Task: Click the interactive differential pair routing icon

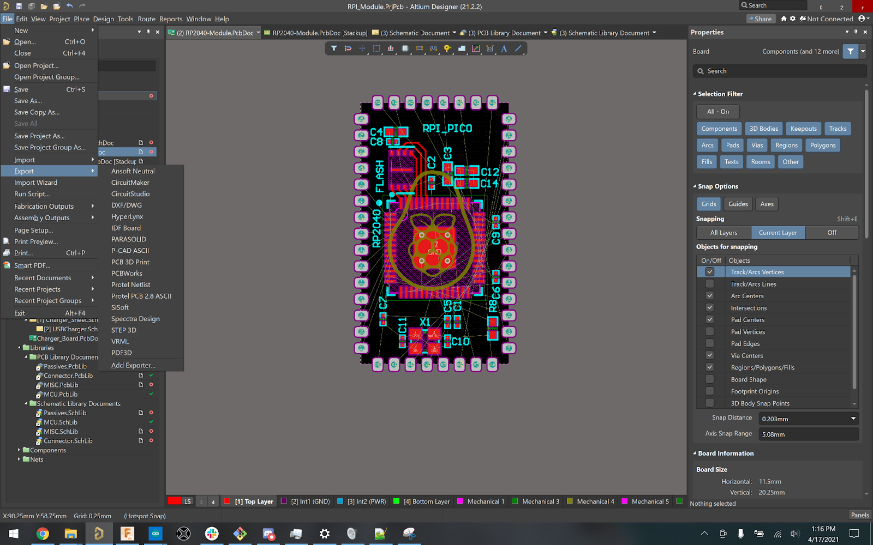Action: click(419, 49)
